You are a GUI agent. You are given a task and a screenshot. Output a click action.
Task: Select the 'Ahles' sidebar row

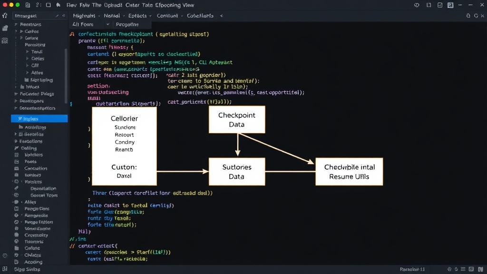30,202
